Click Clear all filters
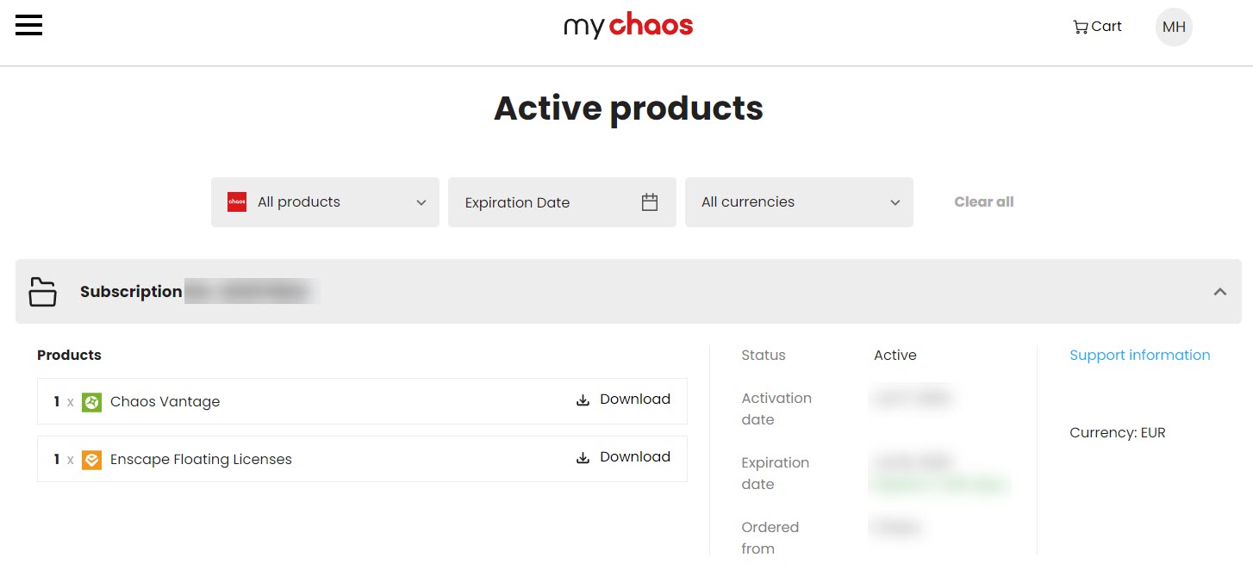 [x=983, y=202]
